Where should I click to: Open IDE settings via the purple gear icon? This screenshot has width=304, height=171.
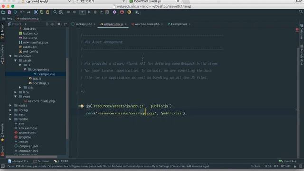pos(114,12)
